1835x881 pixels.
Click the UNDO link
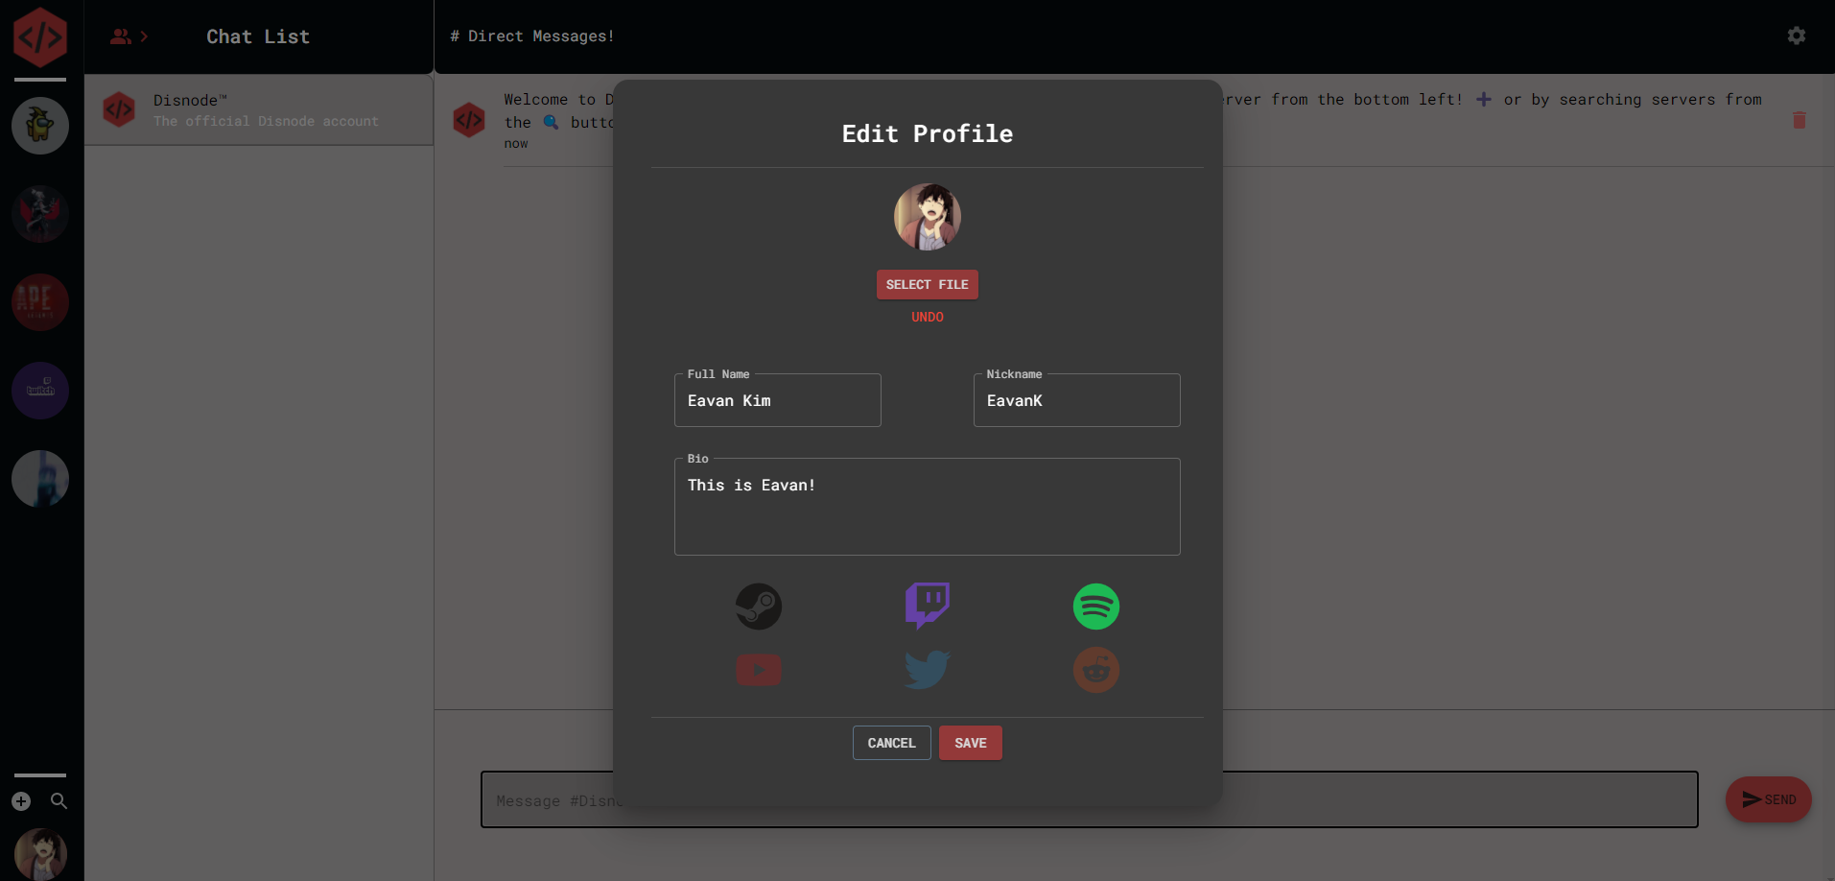(x=927, y=317)
